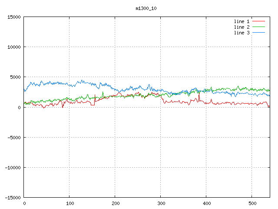Screen dimensions: 278x209
Task: Select the 'line 1' legend label
Action: pos(242,21)
